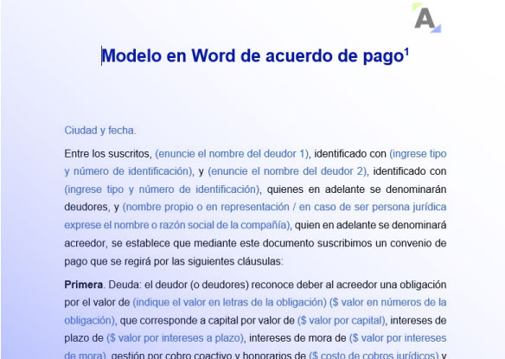Click the text 'pago que se regirá por las siguientes cláusulas:'
This screenshot has height=359, width=505.
[174, 261]
